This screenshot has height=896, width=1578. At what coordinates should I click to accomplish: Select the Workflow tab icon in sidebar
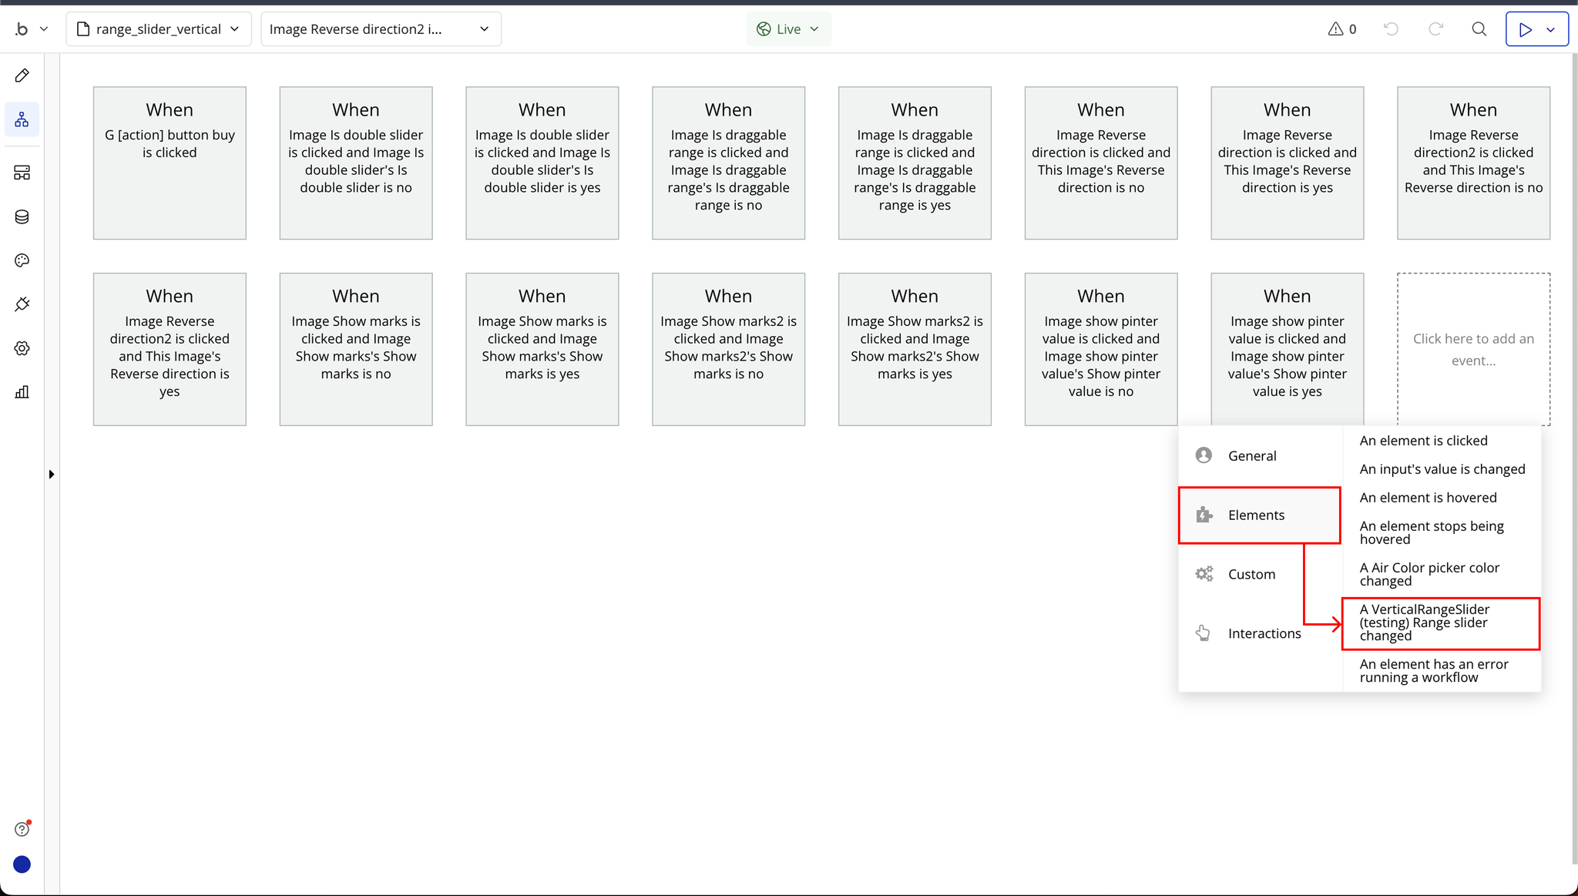point(22,119)
